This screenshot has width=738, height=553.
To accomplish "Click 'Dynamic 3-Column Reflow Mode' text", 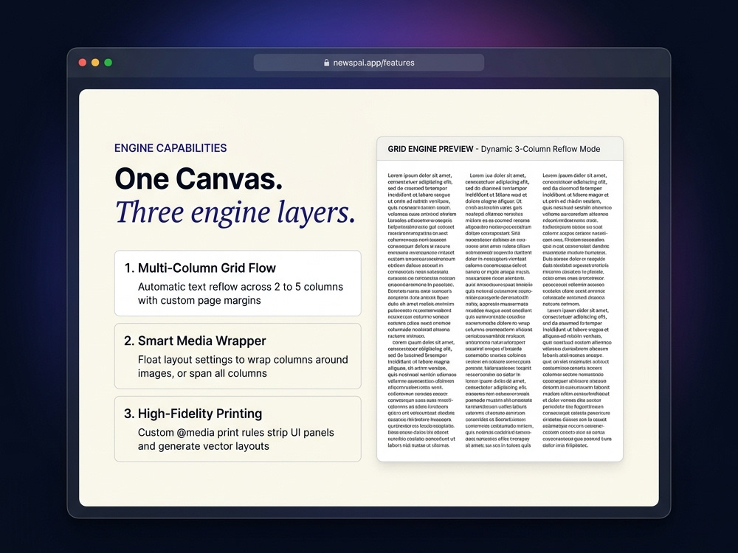I will (x=540, y=149).
